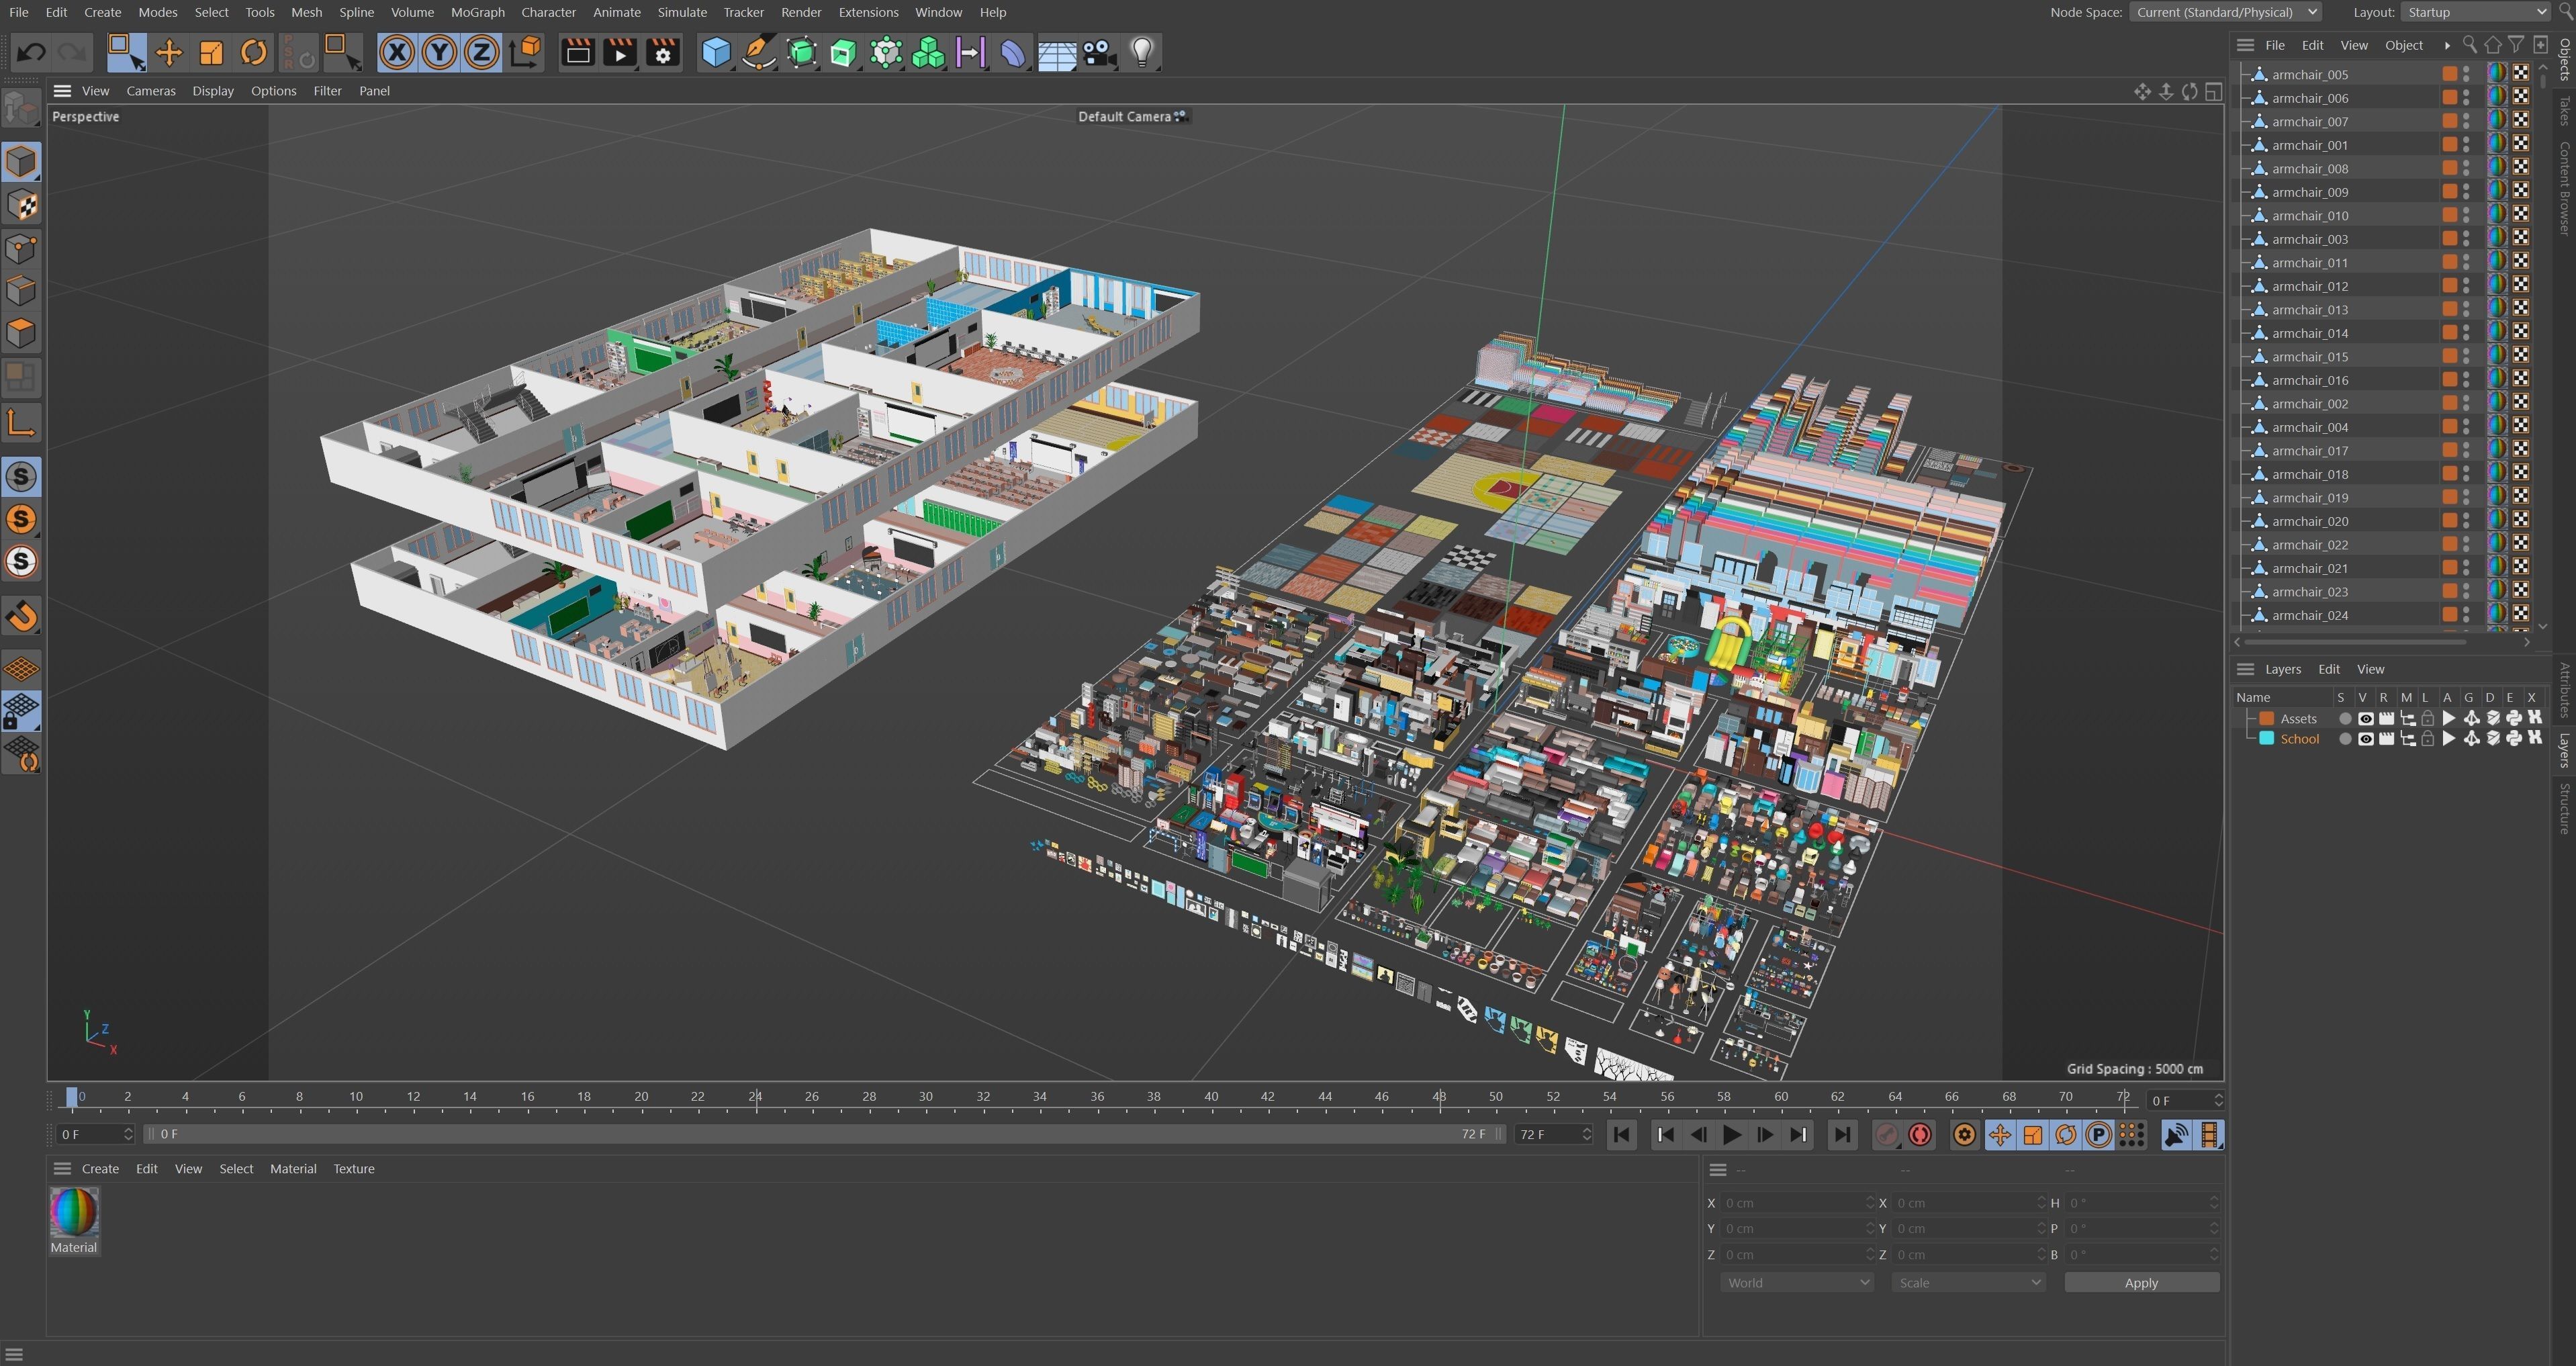
Task: Open the Simulate menu
Action: [682, 12]
